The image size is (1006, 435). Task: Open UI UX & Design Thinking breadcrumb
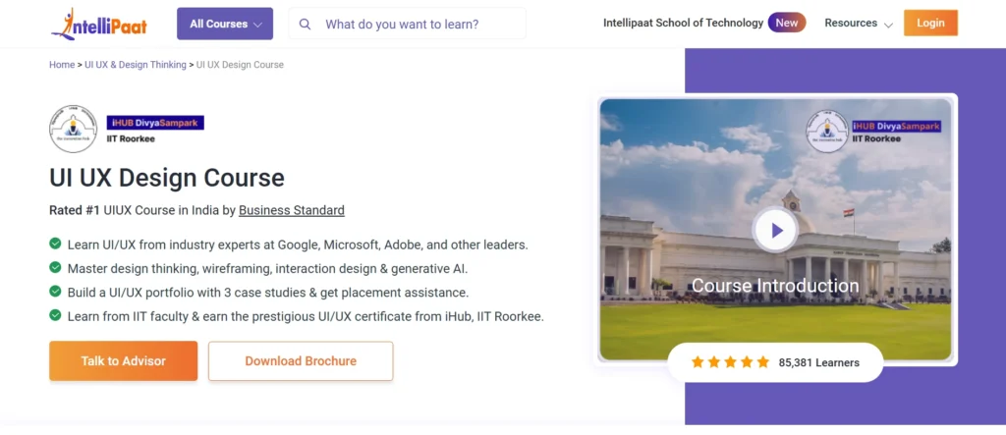pos(136,65)
